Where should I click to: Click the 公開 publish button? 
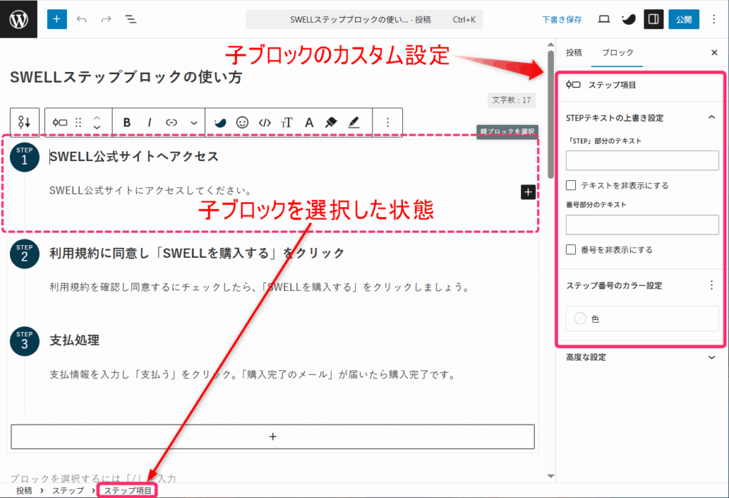[683, 19]
